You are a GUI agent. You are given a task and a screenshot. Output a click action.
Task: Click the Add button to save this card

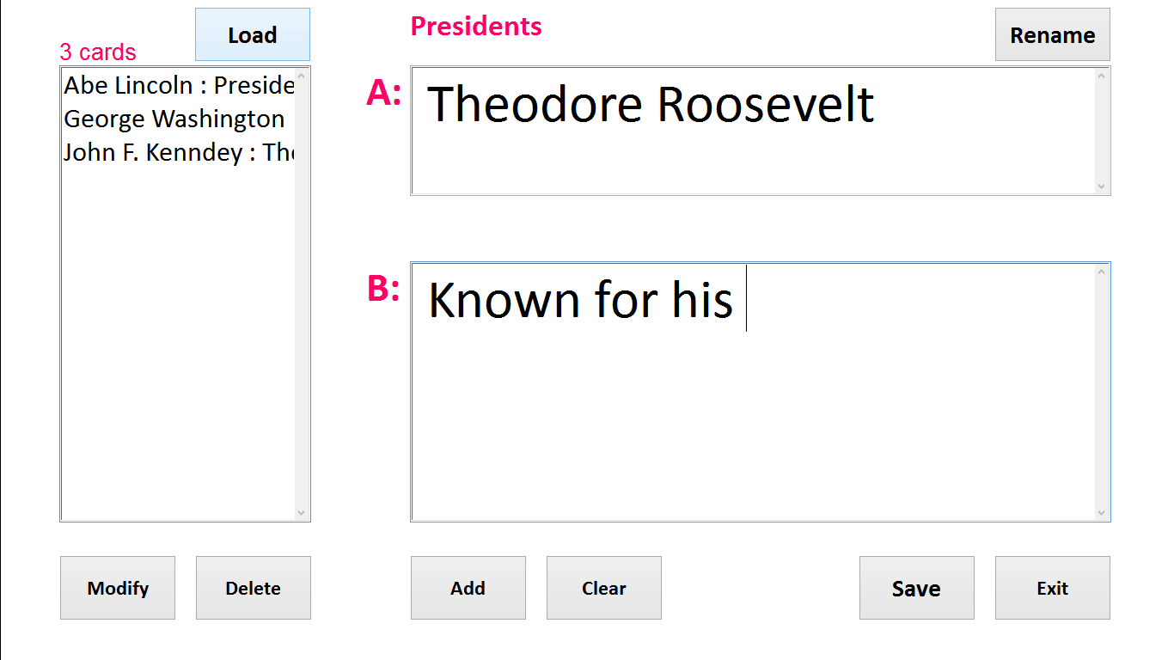point(468,588)
